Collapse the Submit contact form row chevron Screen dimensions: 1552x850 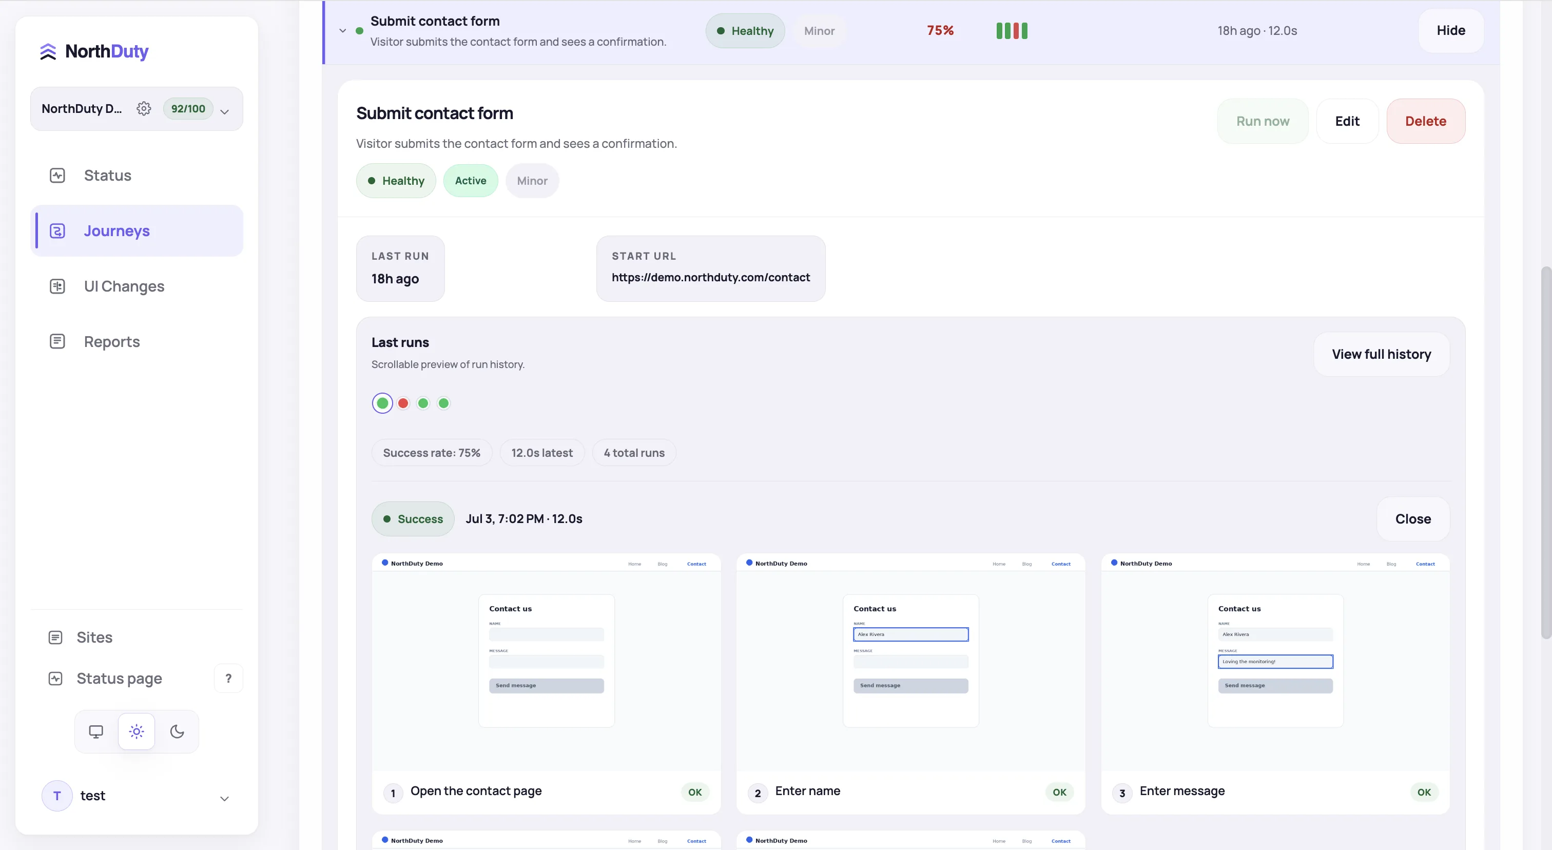pyautogui.click(x=343, y=30)
